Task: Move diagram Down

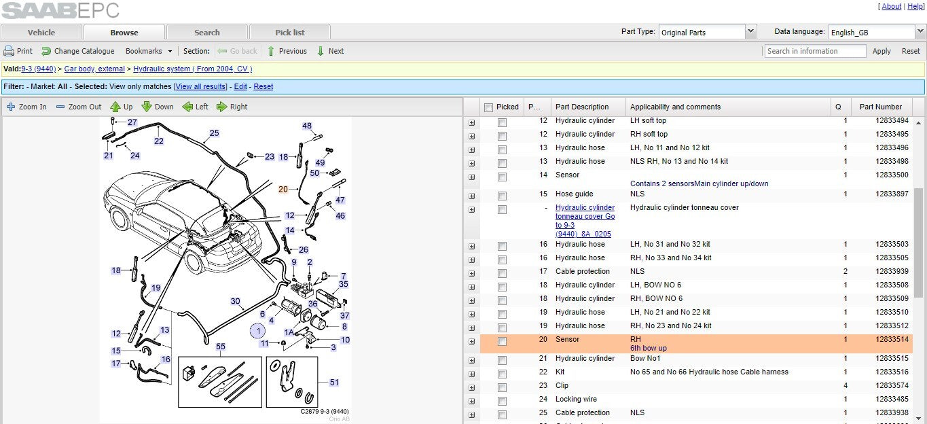Action: 158,107
